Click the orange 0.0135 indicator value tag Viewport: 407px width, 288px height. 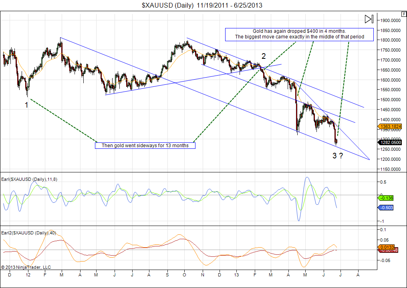click(387, 247)
